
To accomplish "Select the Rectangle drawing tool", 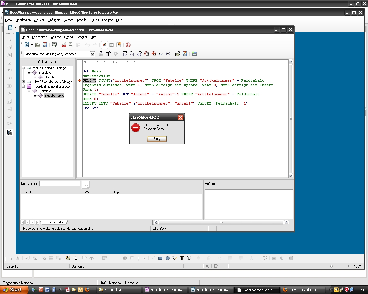I will (x=160, y=258).
